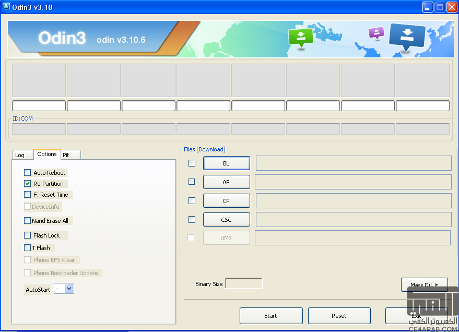The height and width of the screenshot is (332, 459).
Task: Enable Nand Erase All option
Action: click(27, 221)
